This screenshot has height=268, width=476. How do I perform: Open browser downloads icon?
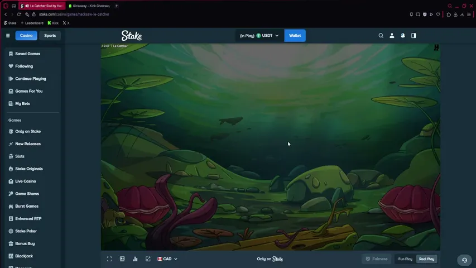pos(462,15)
